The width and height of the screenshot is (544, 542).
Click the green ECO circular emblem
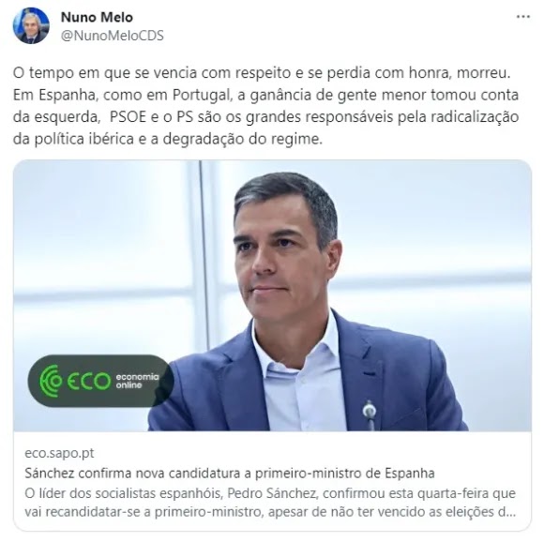[x=51, y=381]
